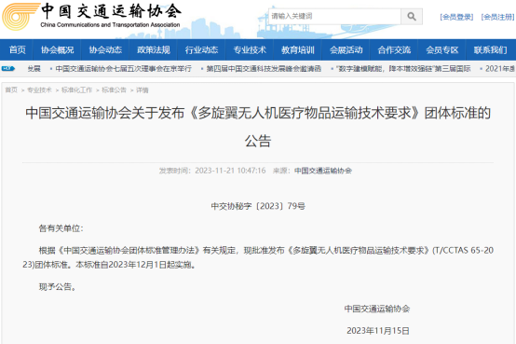Click the blue news ticker badge icon
This screenshot has height=344, width=516.
click(x=8, y=69)
